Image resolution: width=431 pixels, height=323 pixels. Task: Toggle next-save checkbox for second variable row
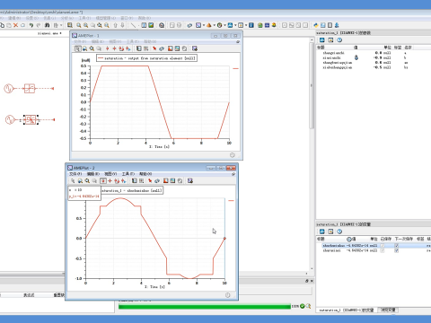tap(397, 250)
